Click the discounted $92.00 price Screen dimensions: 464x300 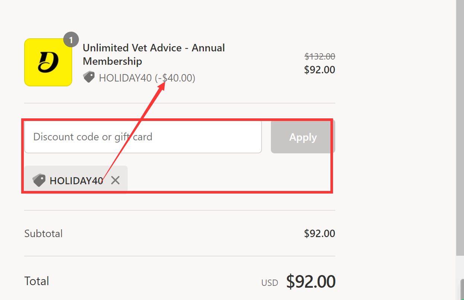click(320, 70)
